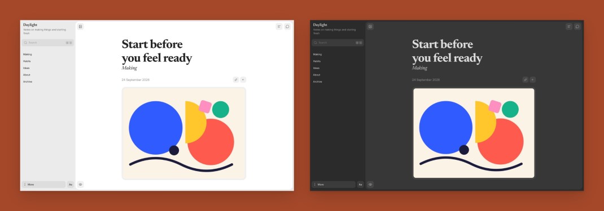Viewport: 604px width, 211px height.
Task: Click Daylight site title in dark window
Action: click(x=320, y=25)
